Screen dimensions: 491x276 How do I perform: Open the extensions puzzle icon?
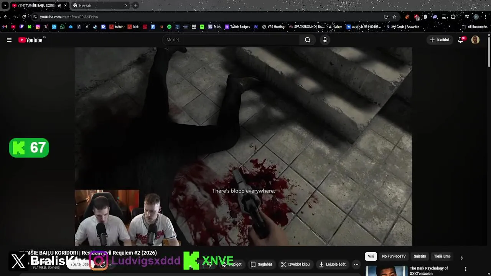(453, 17)
